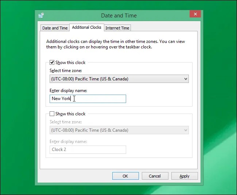Image resolution: width=237 pixels, height=195 pixels.
Task: Enable the second Show this clock checkbox
Action: 52,114
